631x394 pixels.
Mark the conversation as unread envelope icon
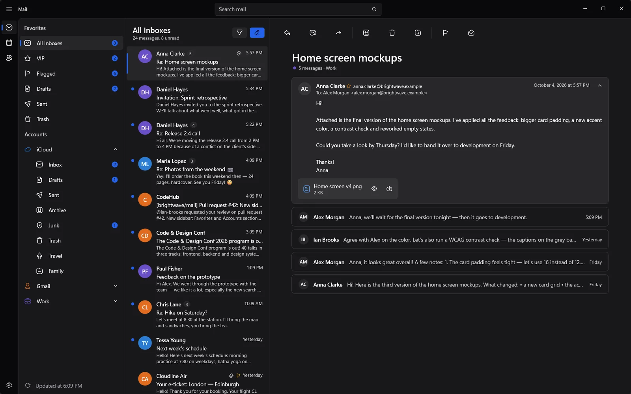coord(471,33)
